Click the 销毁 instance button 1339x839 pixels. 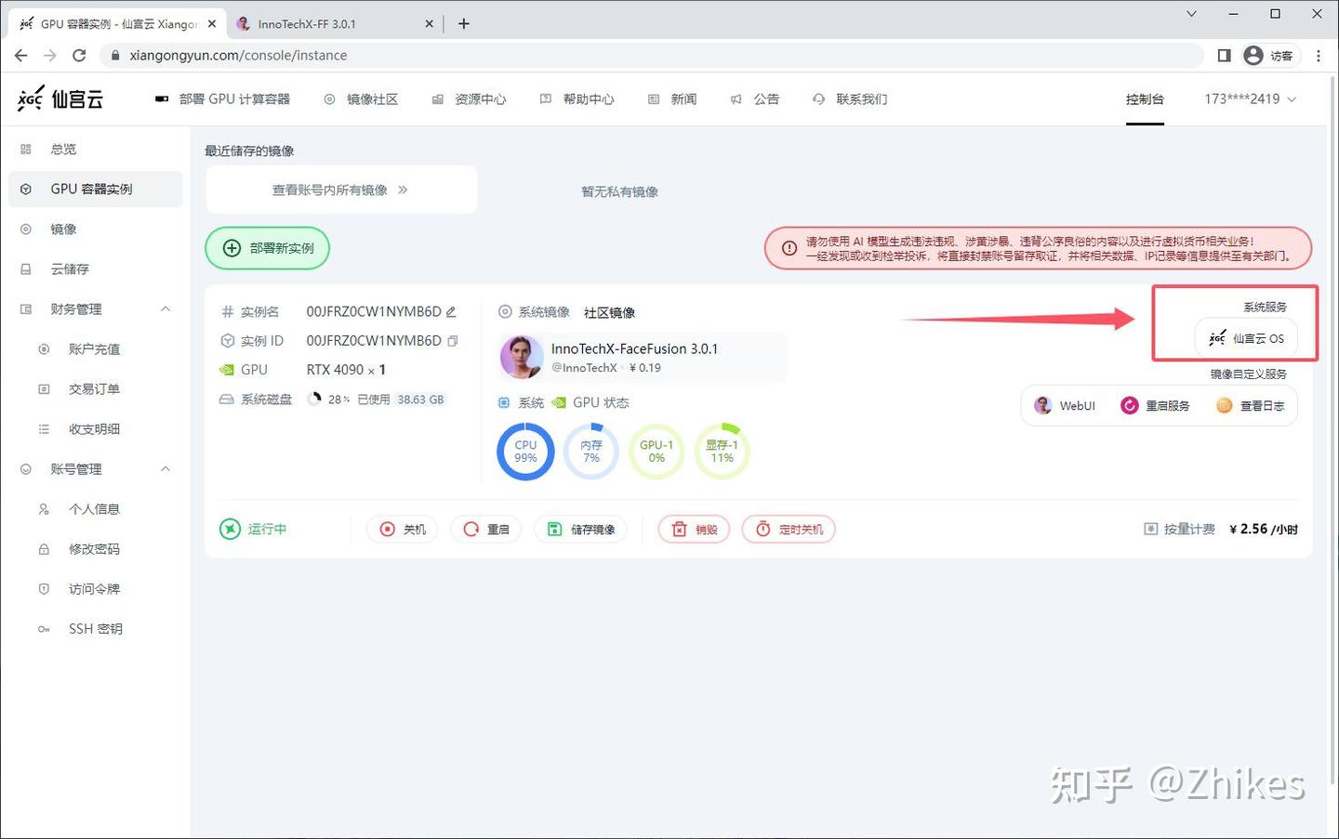click(x=695, y=529)
